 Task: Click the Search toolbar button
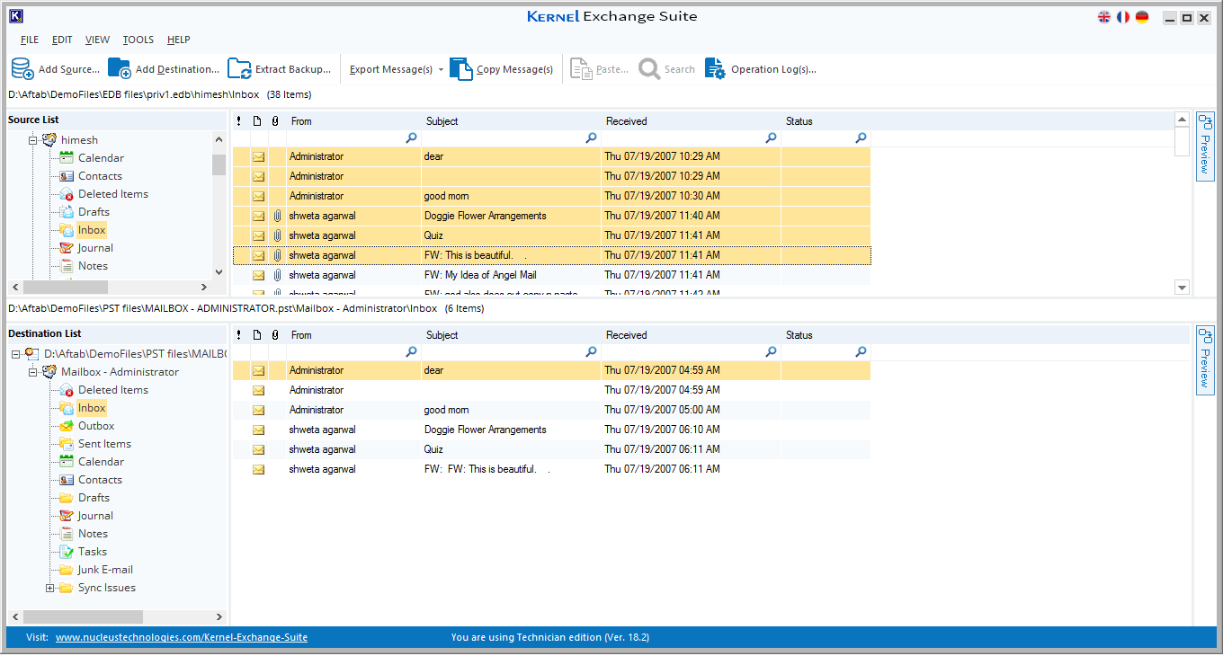click(667, 69)
